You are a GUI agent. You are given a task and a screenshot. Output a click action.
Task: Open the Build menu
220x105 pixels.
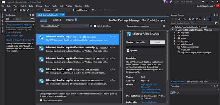click(x=31, y=6)
